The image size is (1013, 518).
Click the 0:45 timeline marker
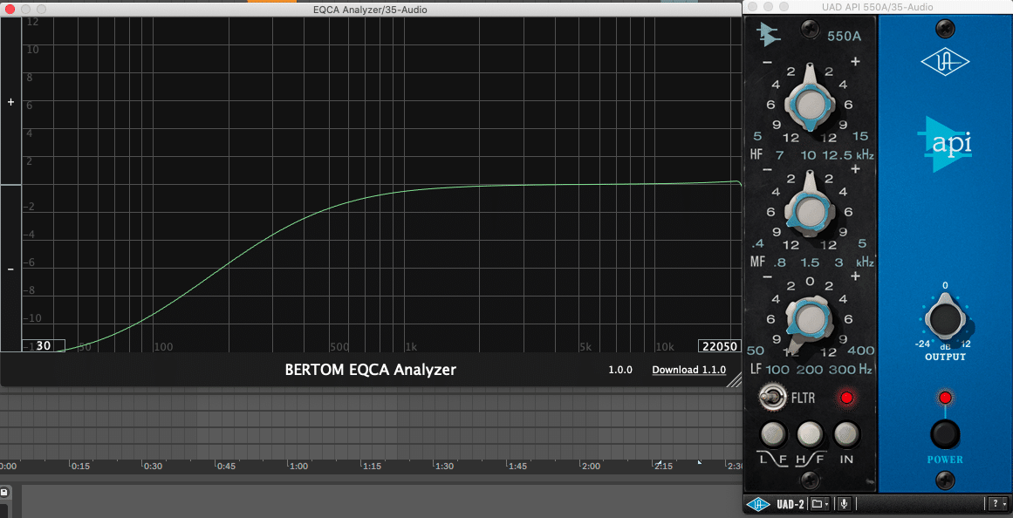point(227,466)
